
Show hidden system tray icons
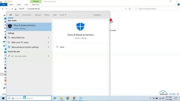pos(150,98)
